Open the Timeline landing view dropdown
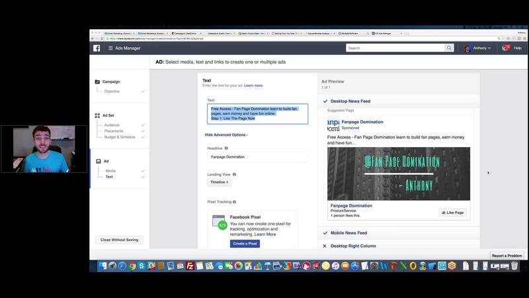Image resolution: width=529 pixels, height=298 pixels. pos(220,182)
